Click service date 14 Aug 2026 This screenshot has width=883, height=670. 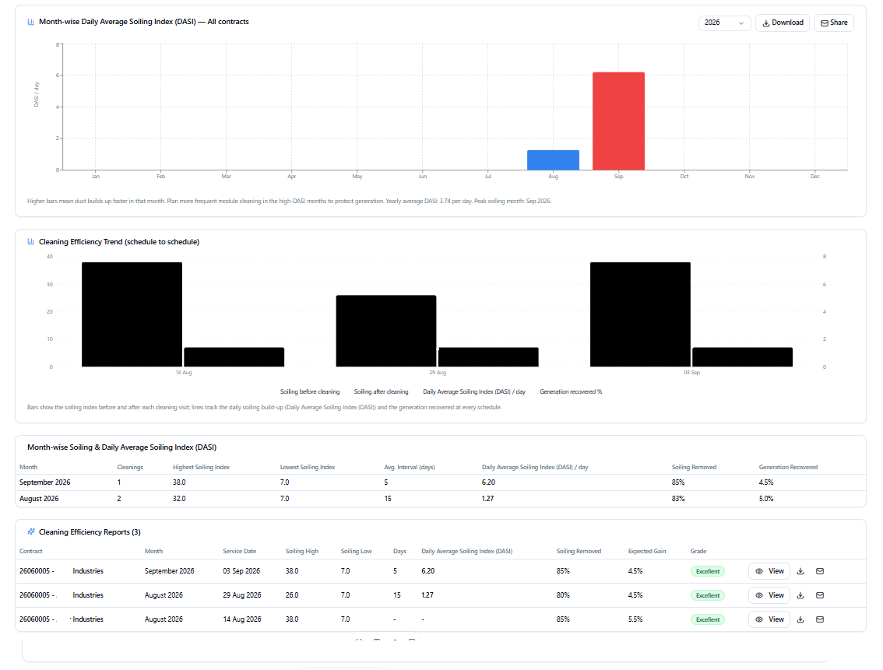click(242, 619)
